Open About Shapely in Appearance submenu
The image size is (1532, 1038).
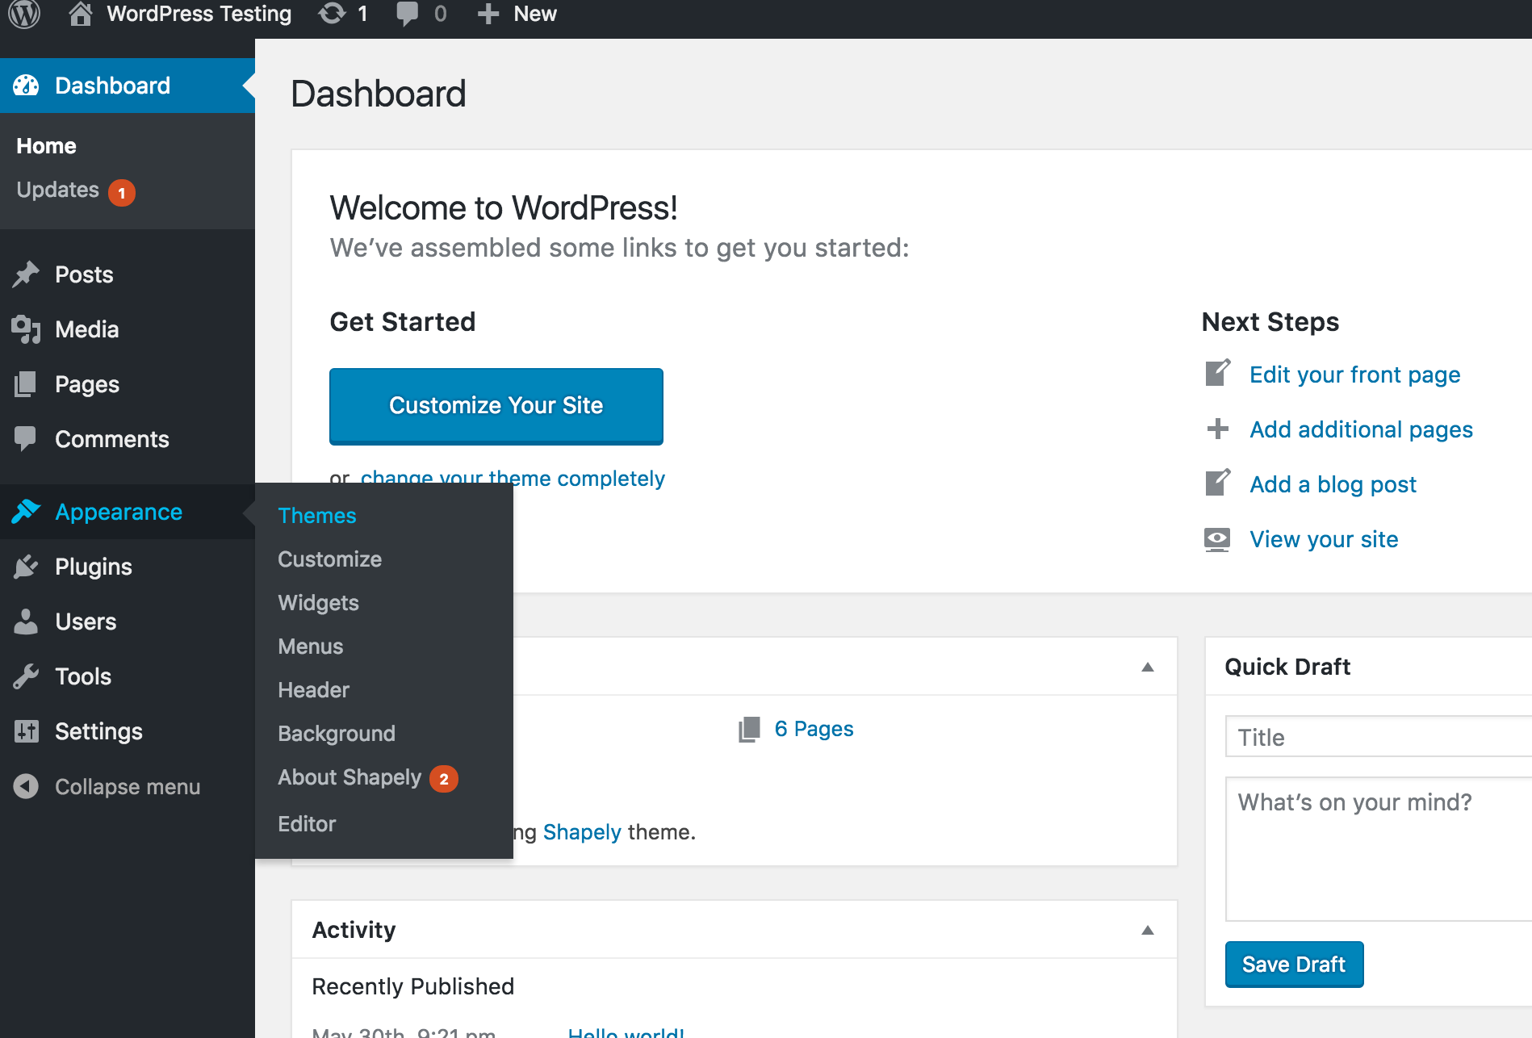(x=350, y=777)
